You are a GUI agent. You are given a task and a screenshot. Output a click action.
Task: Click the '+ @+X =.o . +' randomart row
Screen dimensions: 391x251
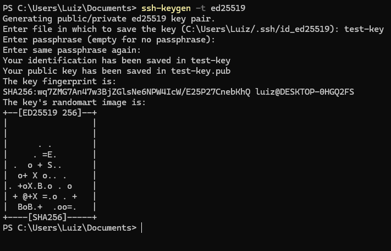(x=45, y=197)
